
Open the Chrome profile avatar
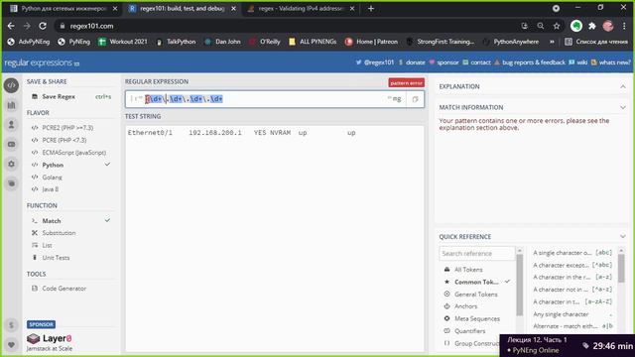[x=608, y=26]
